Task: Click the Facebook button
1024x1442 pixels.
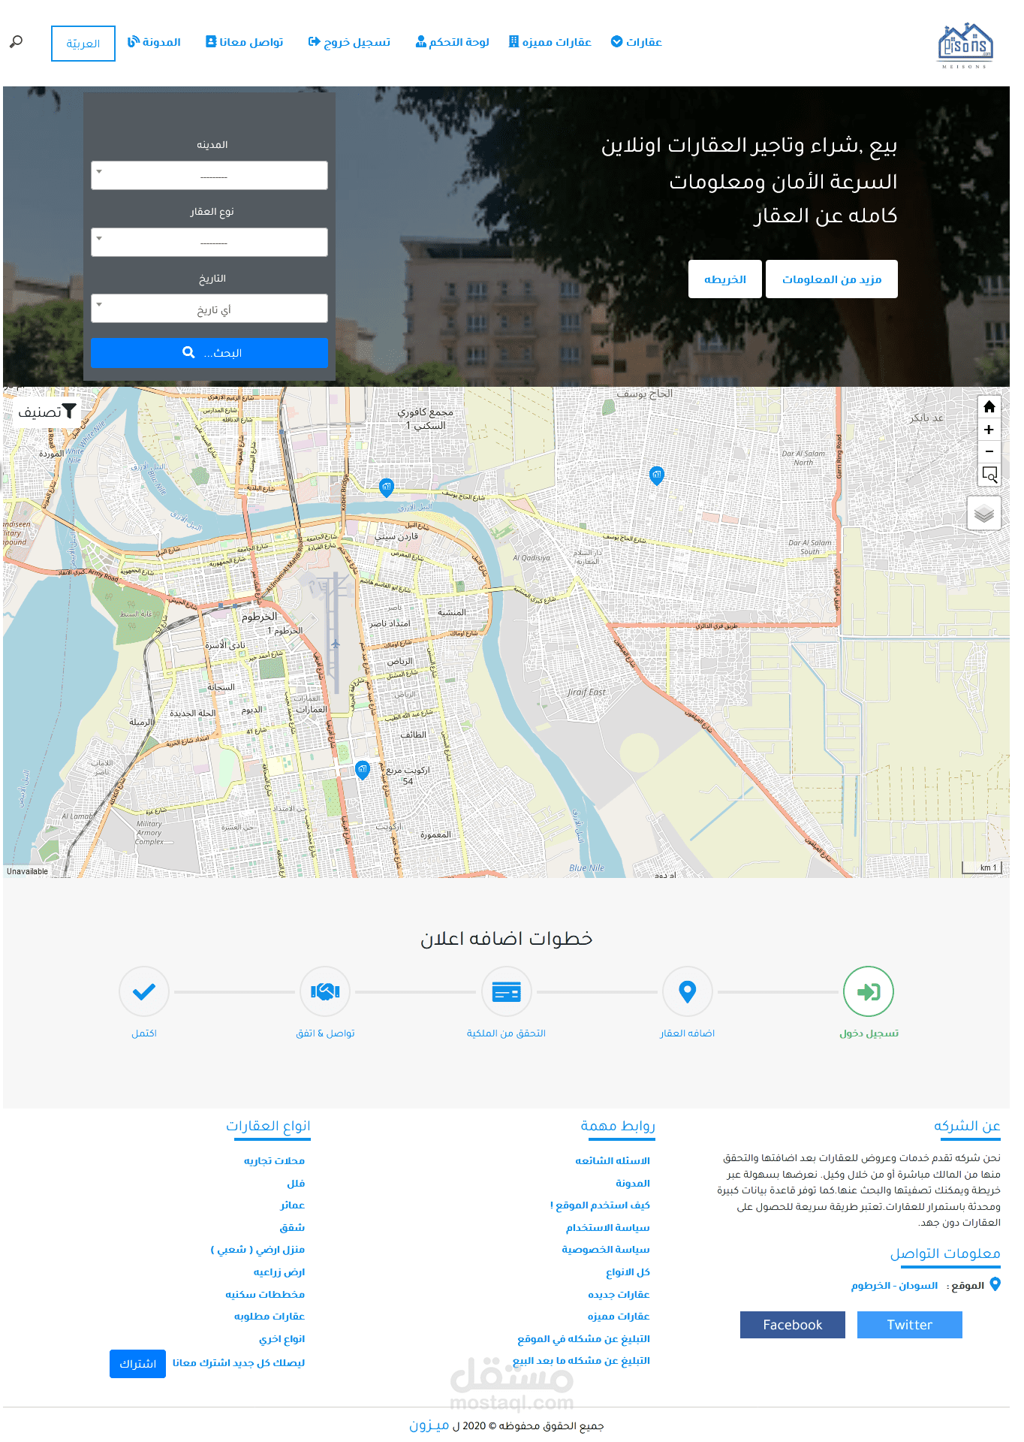Action: [793, 1325]
